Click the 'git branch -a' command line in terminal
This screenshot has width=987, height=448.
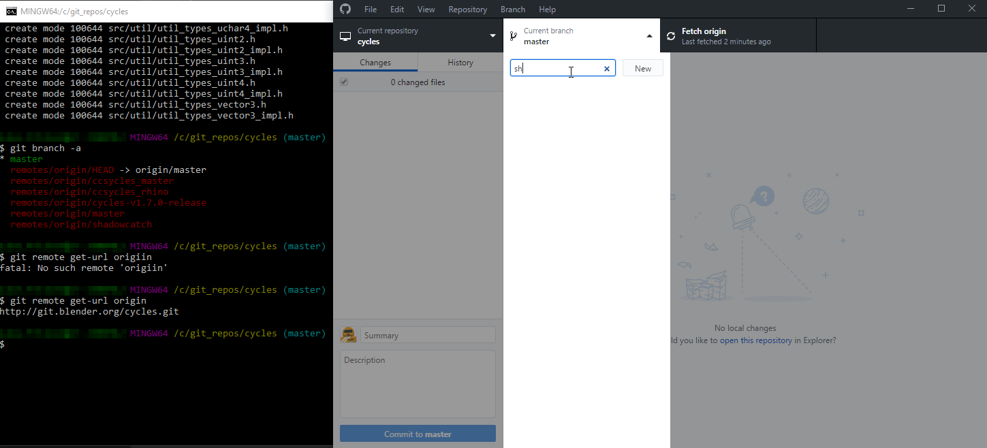(x=41, y=148)
